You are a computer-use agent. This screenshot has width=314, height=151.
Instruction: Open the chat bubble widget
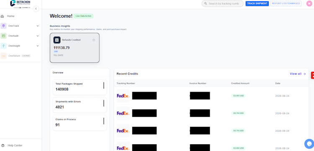309,143
